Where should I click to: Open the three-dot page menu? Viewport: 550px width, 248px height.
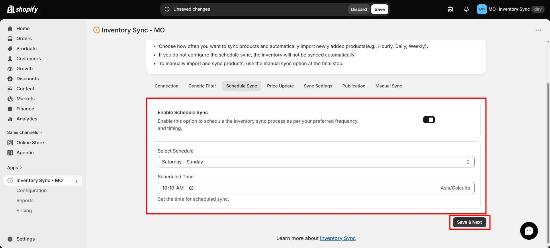538,30
